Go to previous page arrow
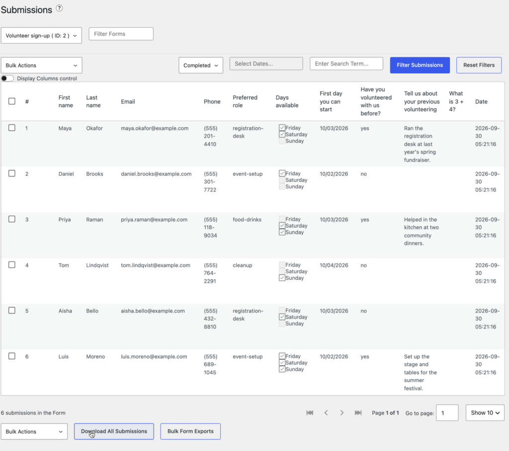 pos(326,413)
